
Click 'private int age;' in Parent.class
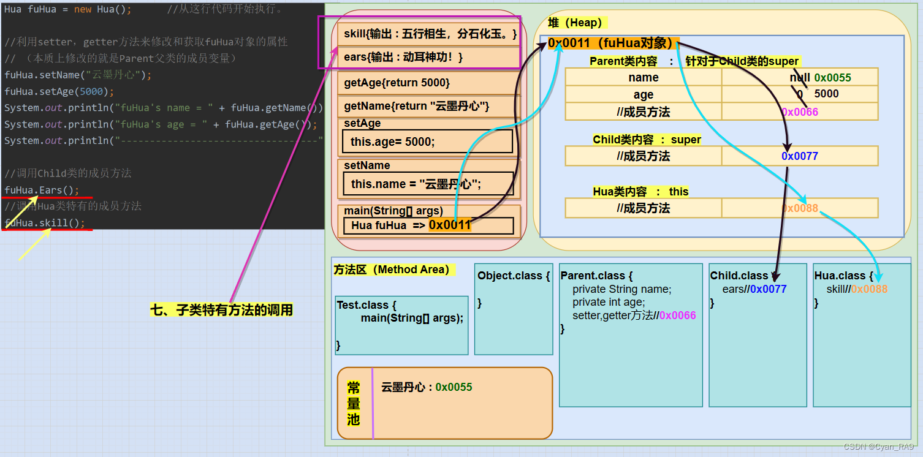coord(609,302)
